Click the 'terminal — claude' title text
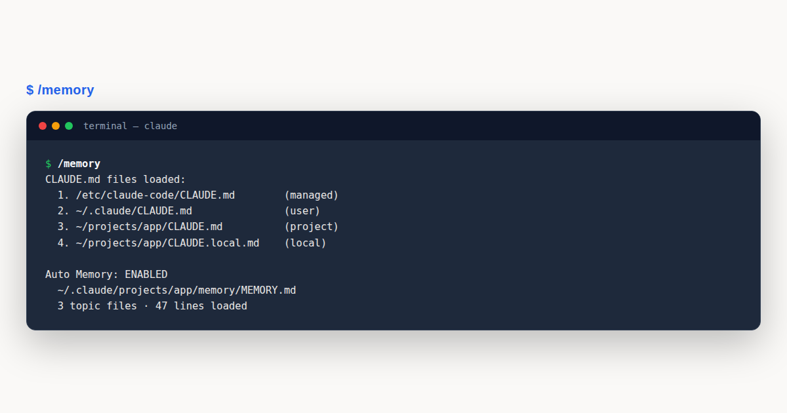This screenshot has width=787, height=413. 130,126
